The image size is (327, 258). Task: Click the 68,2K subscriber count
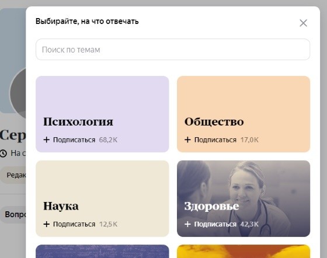(x=108, y=140)
